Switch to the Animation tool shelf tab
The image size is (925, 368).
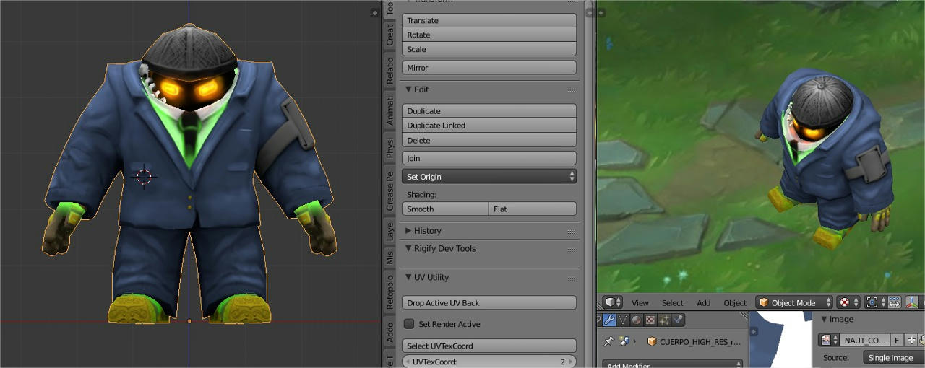click(390, 111)
